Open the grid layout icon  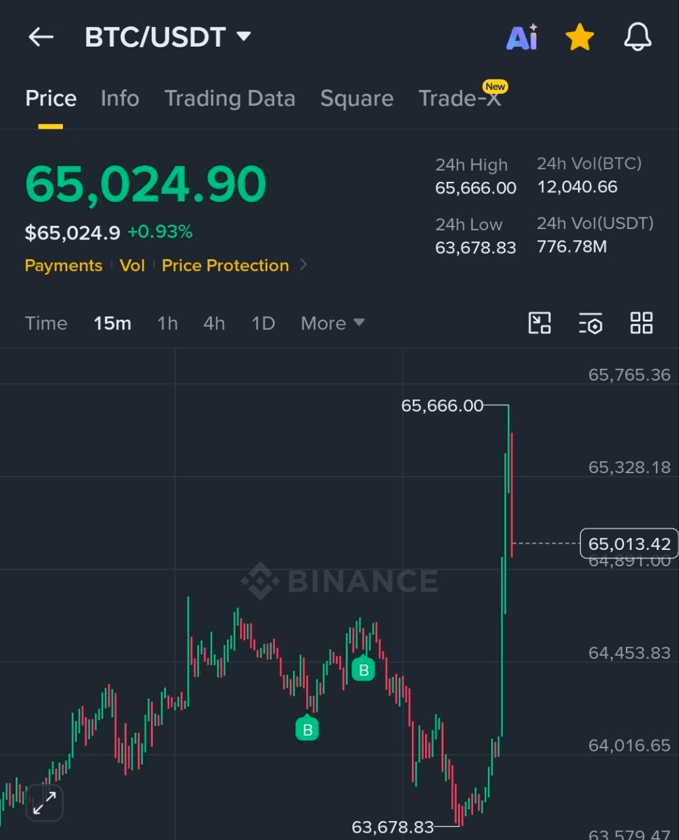[x=641, y=323]
